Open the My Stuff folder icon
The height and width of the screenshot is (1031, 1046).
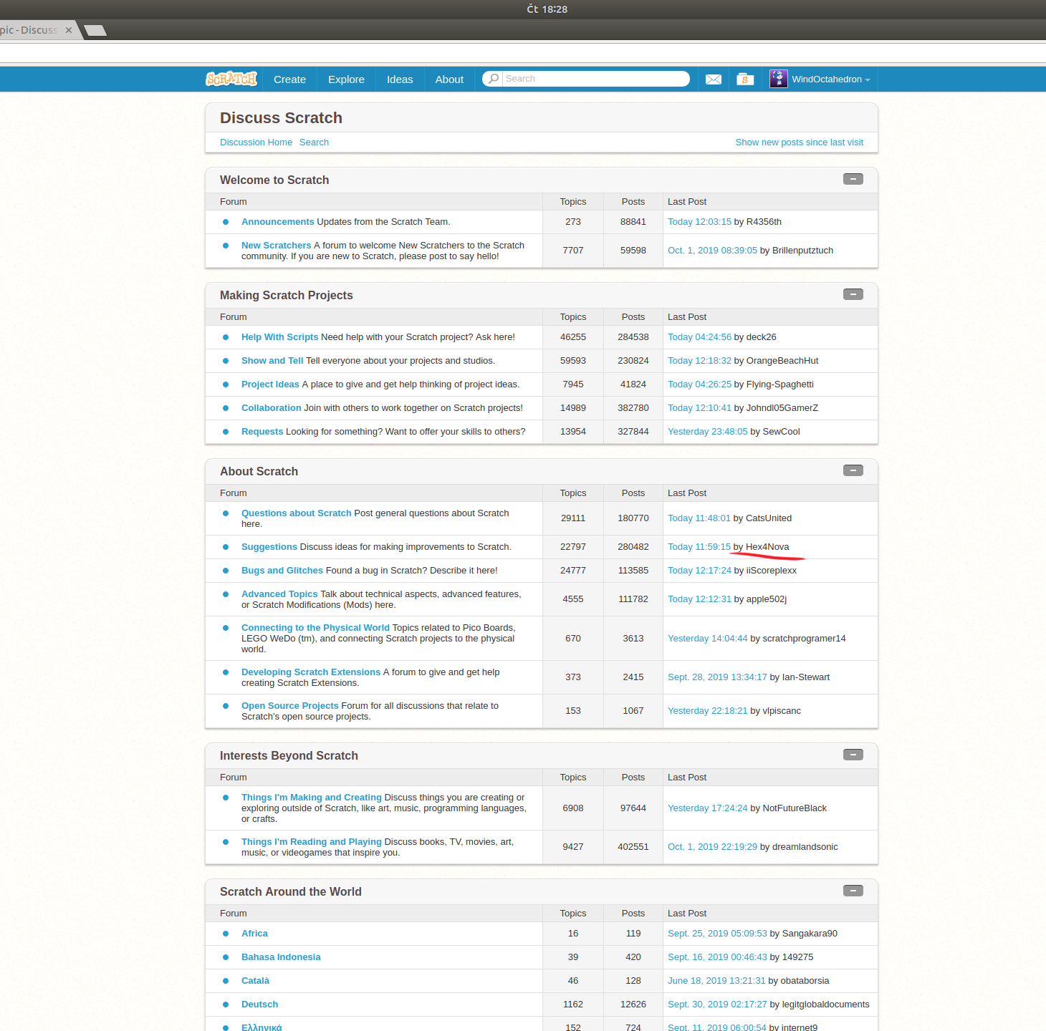coord(745,79)
